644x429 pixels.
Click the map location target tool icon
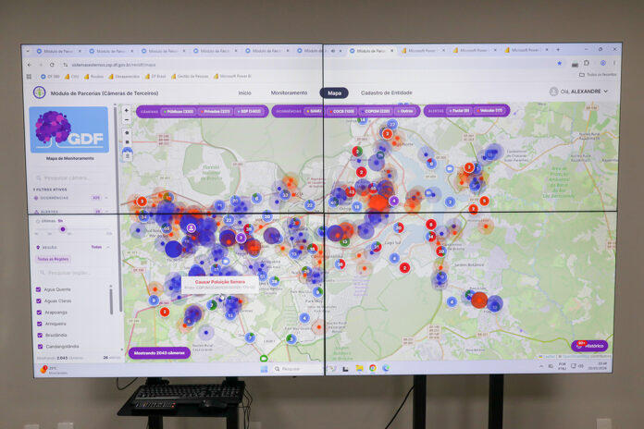click(127, 132)
